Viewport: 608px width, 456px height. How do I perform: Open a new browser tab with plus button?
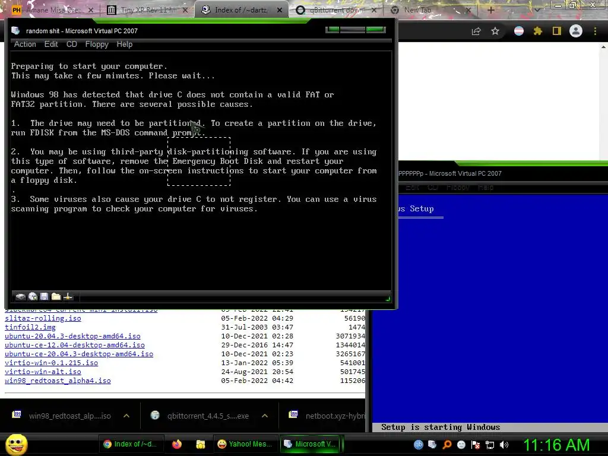[x=490, y=10]
